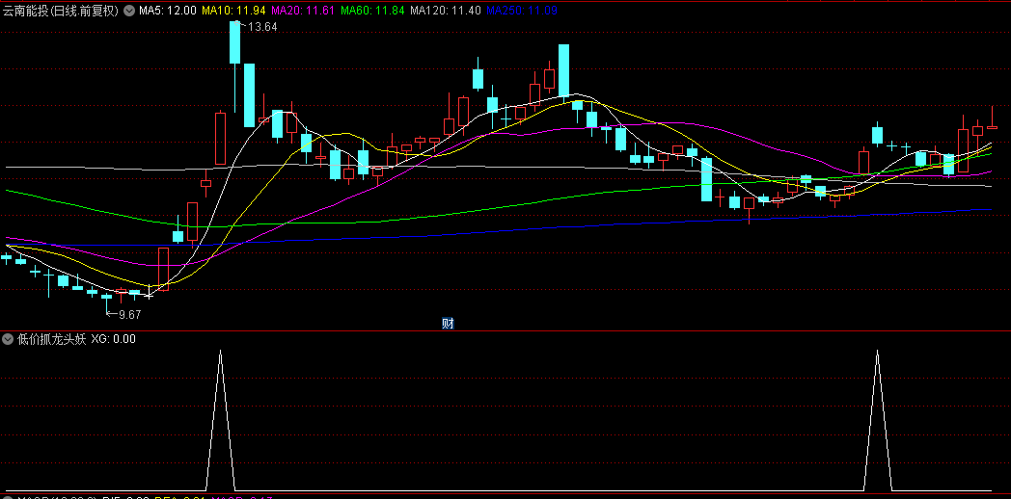Screen dimensions: 1011x499
Task: Click the first XG signal spike
Action: click(x=221, y=418)
